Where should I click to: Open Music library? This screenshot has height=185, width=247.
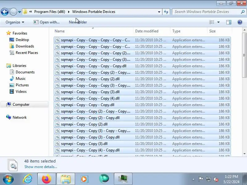pos(20,79)
